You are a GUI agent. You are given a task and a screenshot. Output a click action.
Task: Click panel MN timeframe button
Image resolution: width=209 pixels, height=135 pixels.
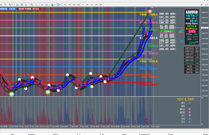click(x=198, y=72)
